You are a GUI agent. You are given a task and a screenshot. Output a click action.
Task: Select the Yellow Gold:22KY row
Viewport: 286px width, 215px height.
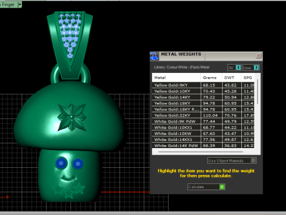click(x=203, y=115)
